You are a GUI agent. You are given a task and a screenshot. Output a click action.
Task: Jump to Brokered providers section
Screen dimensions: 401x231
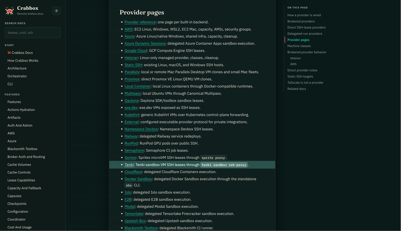[301, 21]
